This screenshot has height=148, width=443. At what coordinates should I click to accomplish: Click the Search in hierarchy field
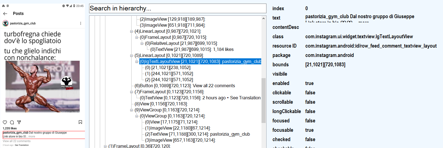(x=178, y=8)
